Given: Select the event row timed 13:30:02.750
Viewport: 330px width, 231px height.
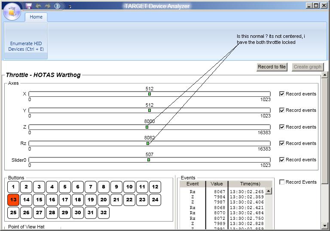Looking at the screenshot, I should coord(223,219).
